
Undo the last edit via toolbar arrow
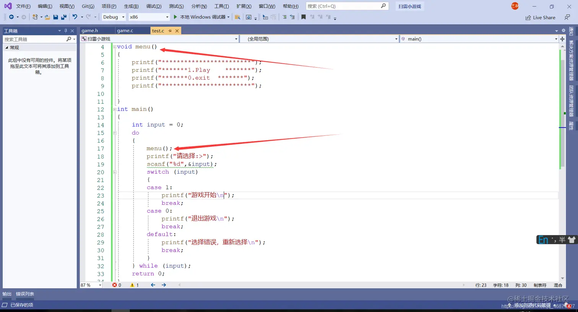(x=75, y=17)
